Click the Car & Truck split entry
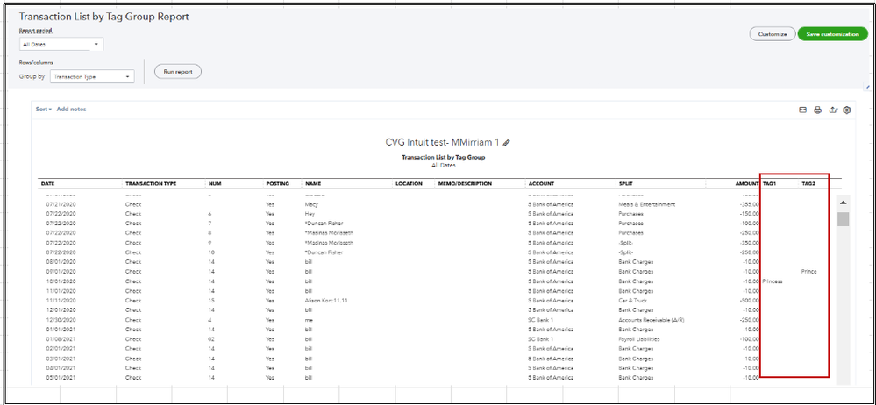This screenshot has height=405, width=876. coord(632,301)
